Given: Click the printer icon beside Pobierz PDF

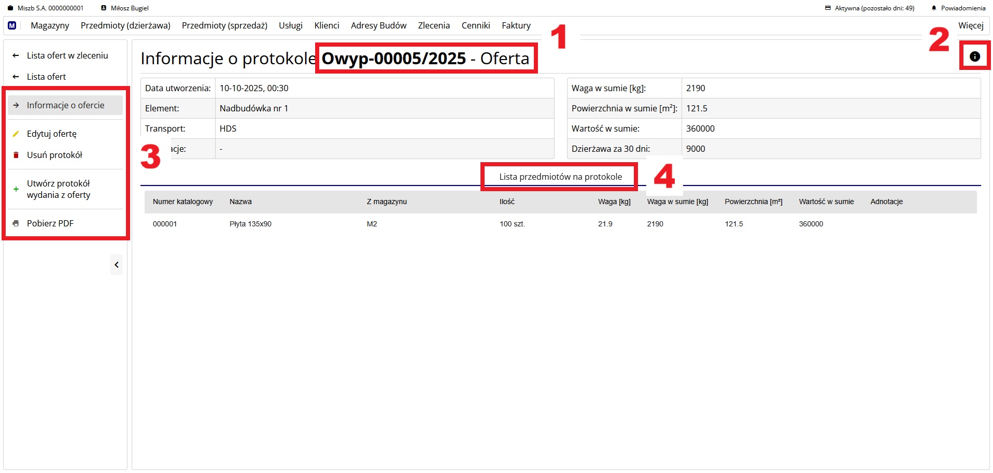Looking at the screenshot, I should click(x=16, y=223).
